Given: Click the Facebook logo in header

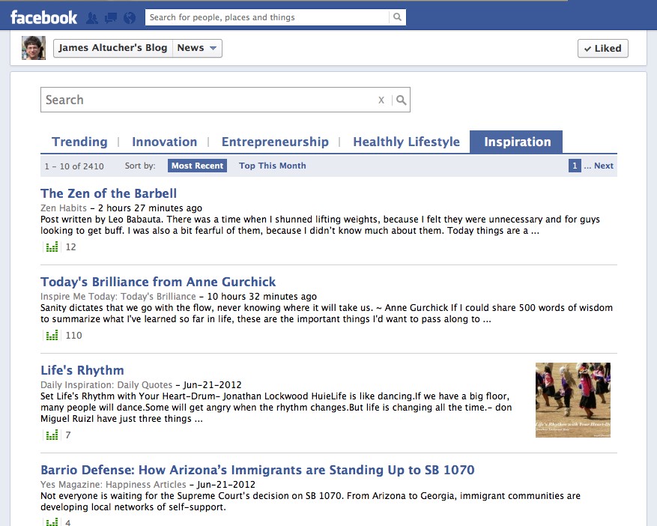Looking at the screenshot, I should (43, 17).
